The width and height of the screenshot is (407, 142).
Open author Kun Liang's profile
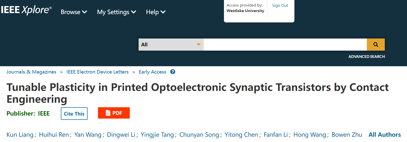point(20,135)
